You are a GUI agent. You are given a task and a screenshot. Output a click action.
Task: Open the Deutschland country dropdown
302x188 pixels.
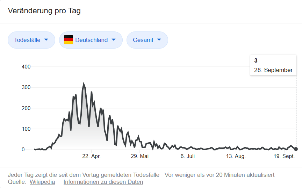[91, 40]
